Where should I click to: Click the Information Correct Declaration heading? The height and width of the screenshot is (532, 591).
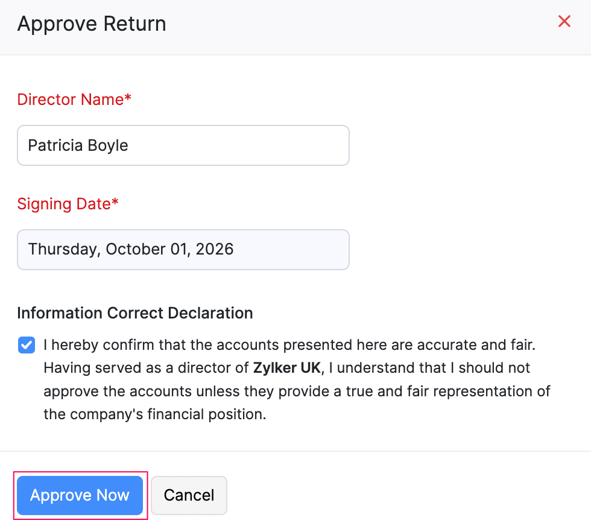(x=135, y=313)
